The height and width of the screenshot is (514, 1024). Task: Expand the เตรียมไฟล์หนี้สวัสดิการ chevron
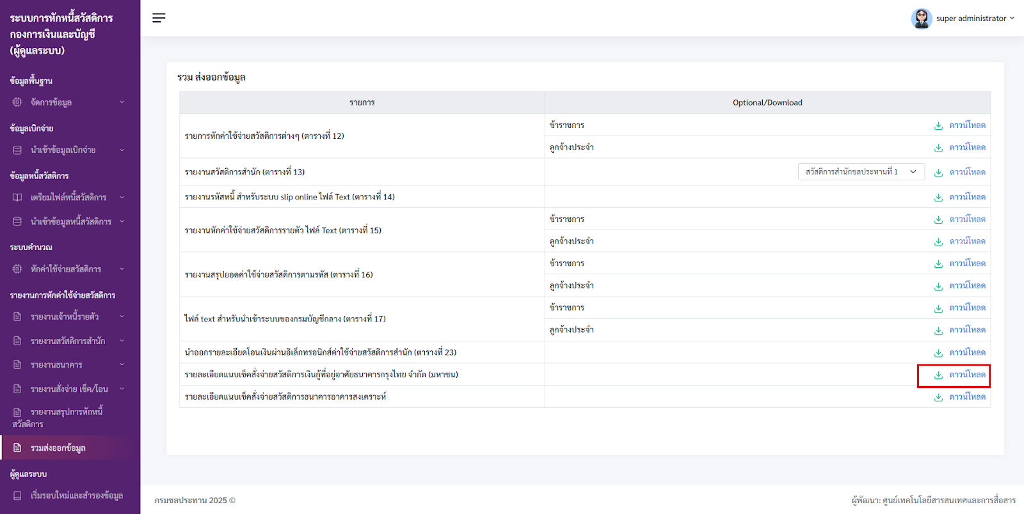tap(122, 198)
